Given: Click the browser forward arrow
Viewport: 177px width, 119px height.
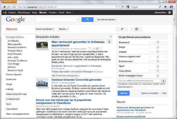Looking at the screenshot, I should pyautogui.click(x=9, y=7).
